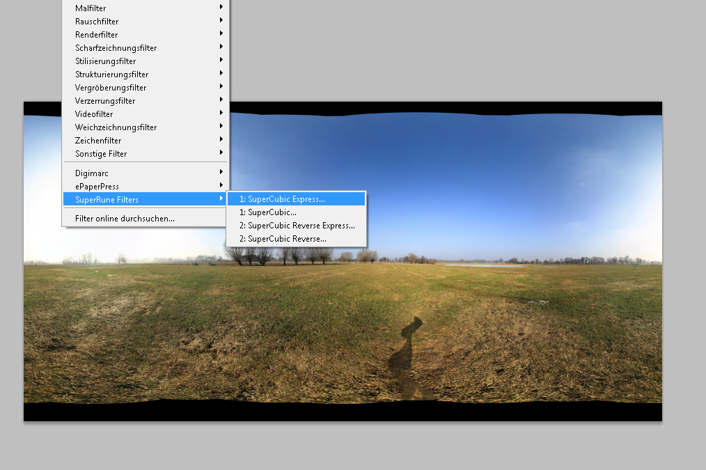The width and height of the screenshot is (706, 470).
Task: Run 2: SuperCubic Reverse Express...
Action: point(297,226)
